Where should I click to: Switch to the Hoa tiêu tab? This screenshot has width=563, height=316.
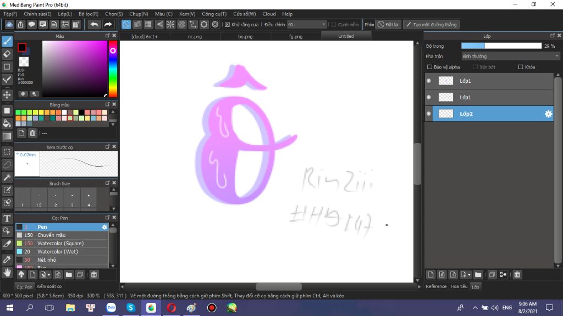[x=459, y=286]
